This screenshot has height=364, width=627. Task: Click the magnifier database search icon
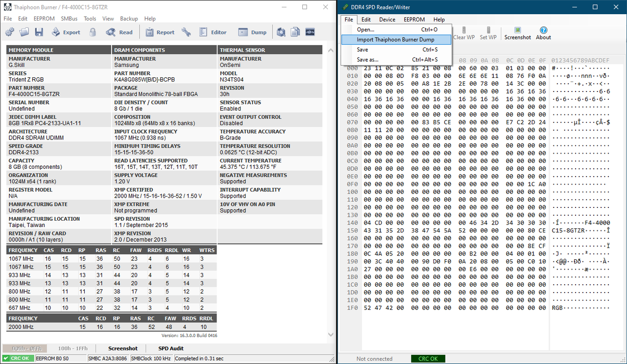[x=281, y=32]
